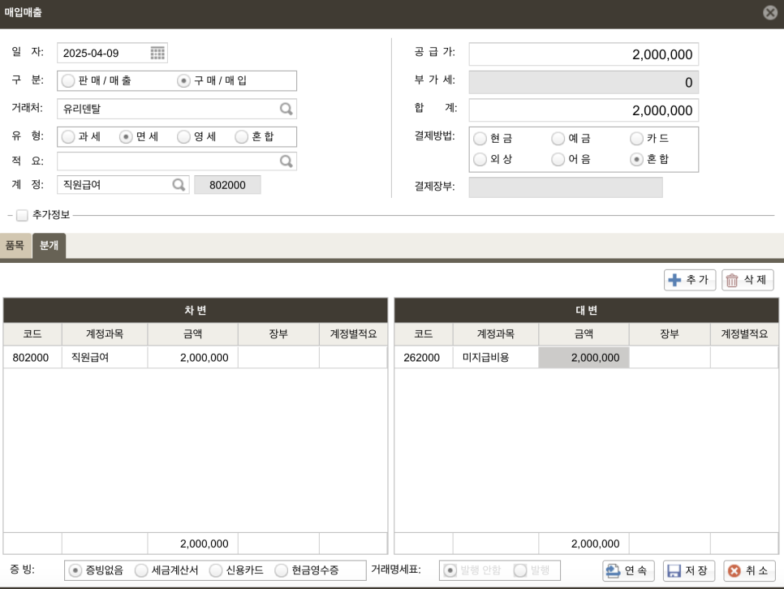Viewport: 784px width, 589px height.
Task: Select 외상 payment method
Action: coord(480,160)
